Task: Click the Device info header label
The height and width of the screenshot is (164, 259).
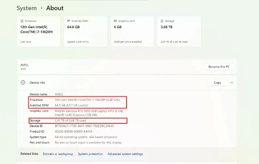Action: (x=37, y=83)
